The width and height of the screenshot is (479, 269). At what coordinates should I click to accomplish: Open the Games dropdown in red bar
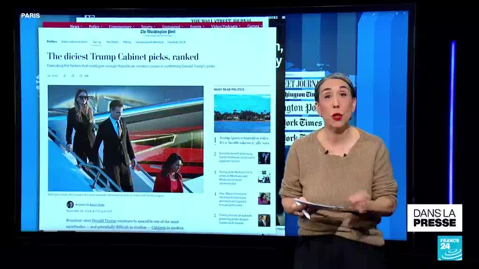point(254,26)
